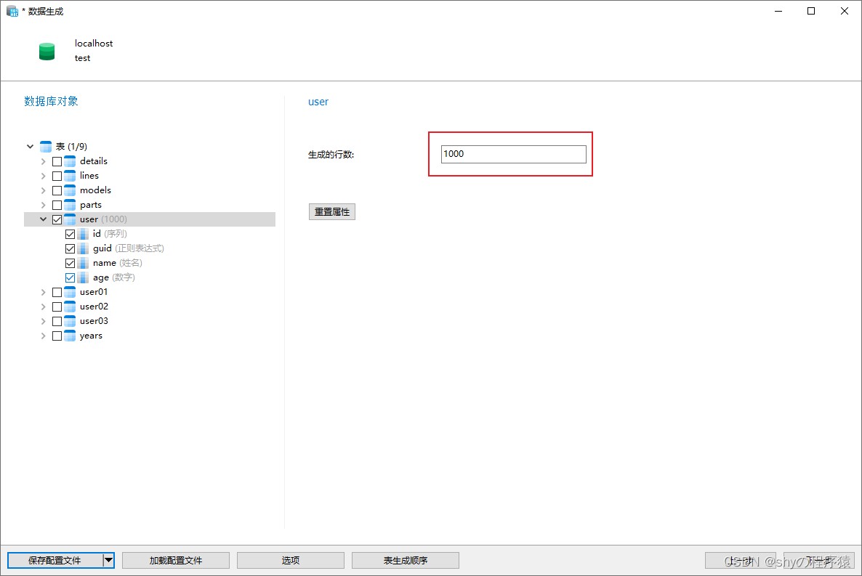The width and height of the screenshot is (862, 576).
Task: Check the user01 table checkbox
Action: point(57,293)
